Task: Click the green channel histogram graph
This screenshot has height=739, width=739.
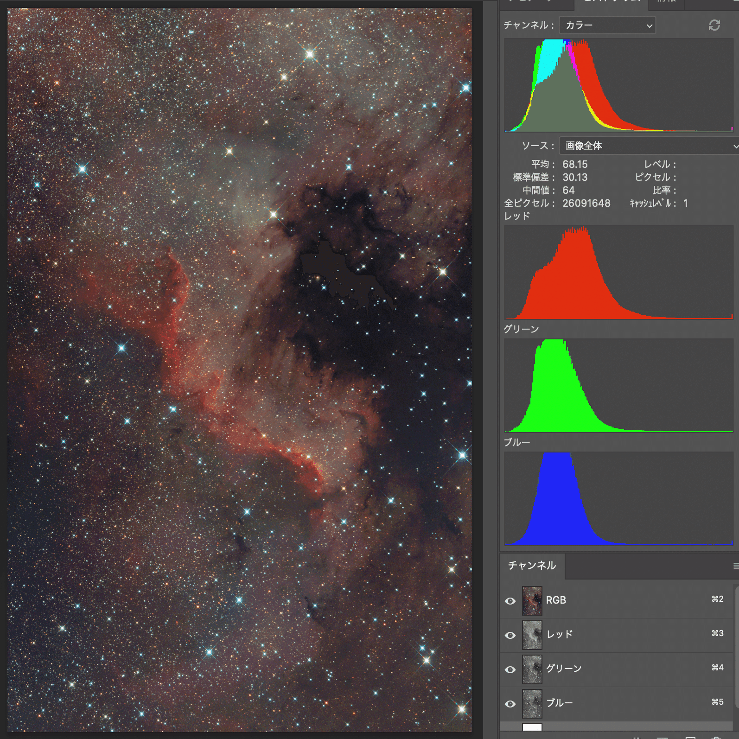Action: click(x=619, y=386)
